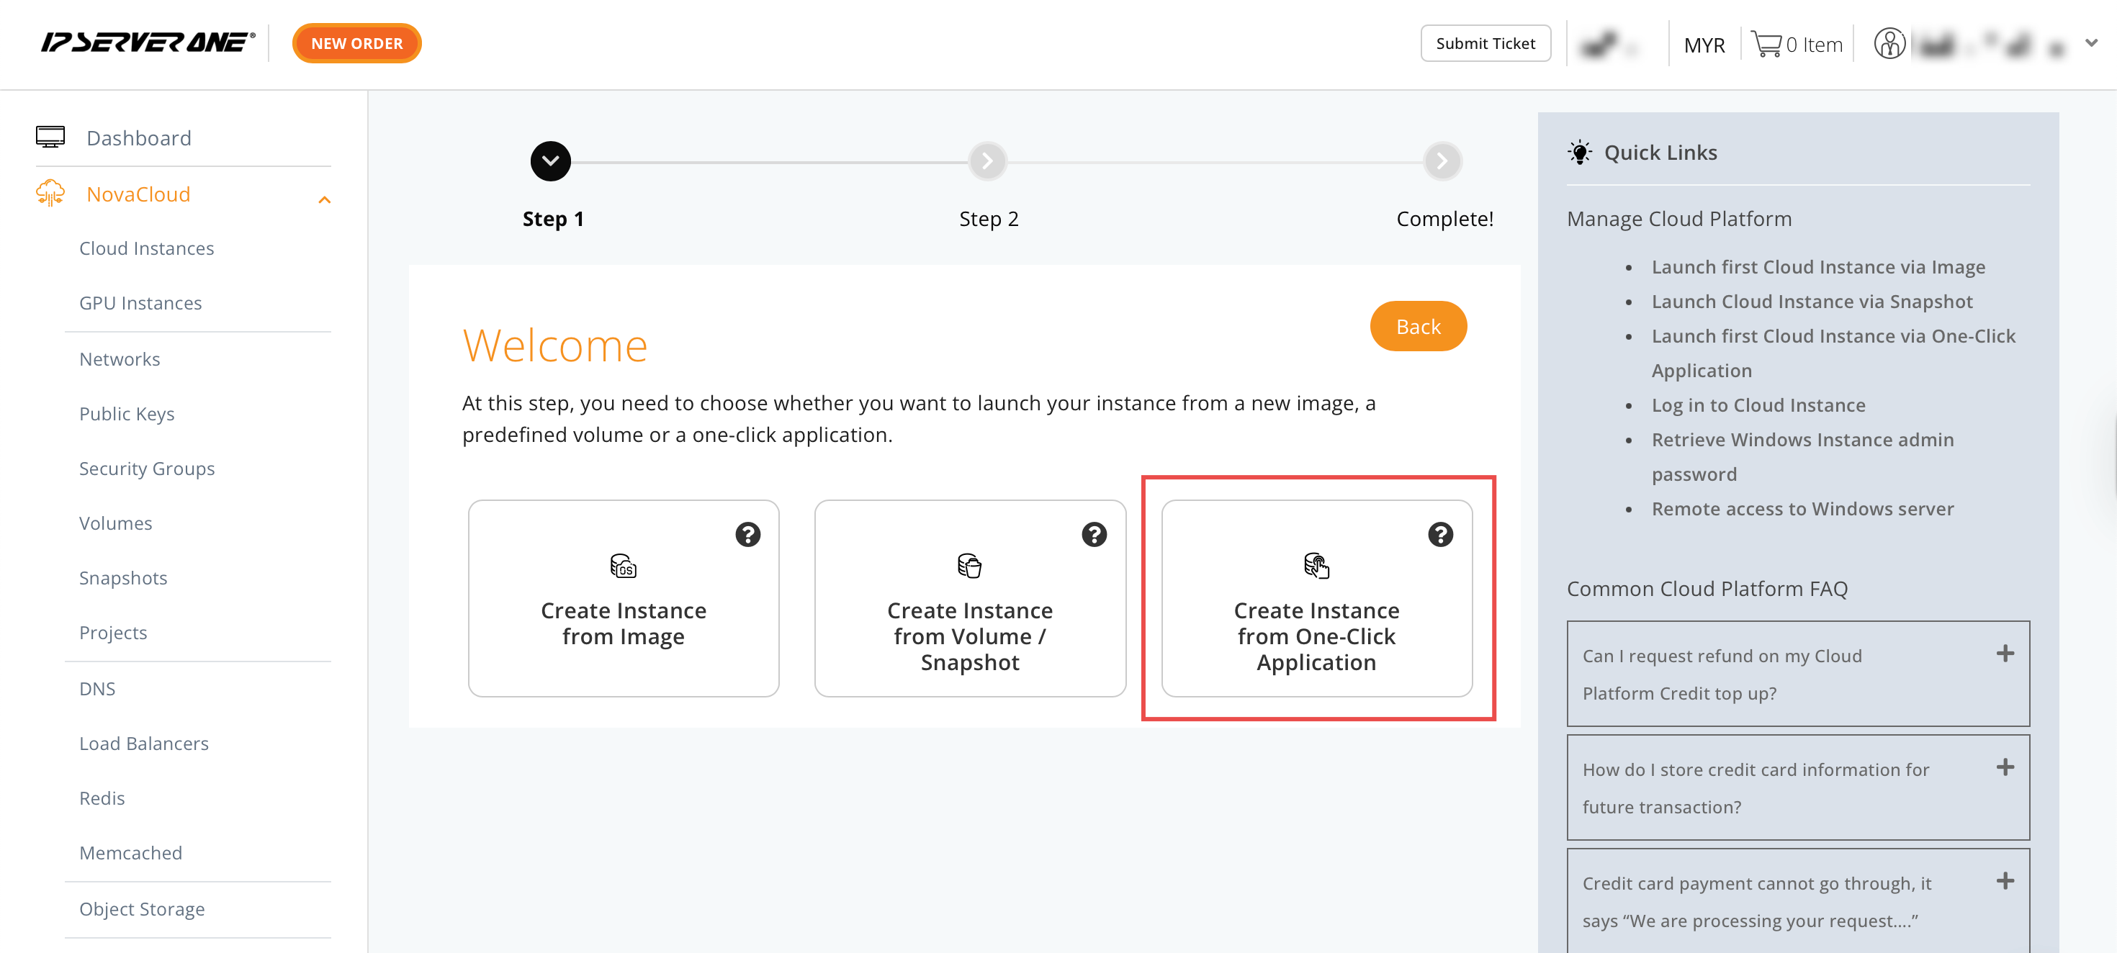Open help for One-Click Application option
Screen dimensions: 2117x953
pos(1441,535)
